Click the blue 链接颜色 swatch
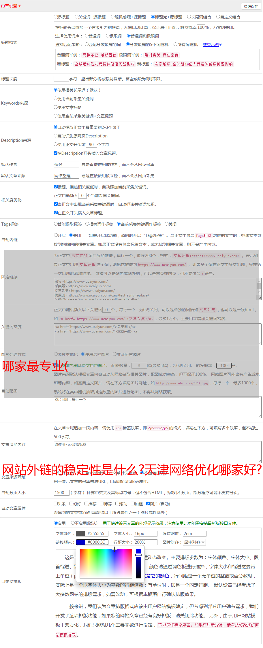Image resolution: width=263 pixels, height=648 pixels. [x=80, y=542]
